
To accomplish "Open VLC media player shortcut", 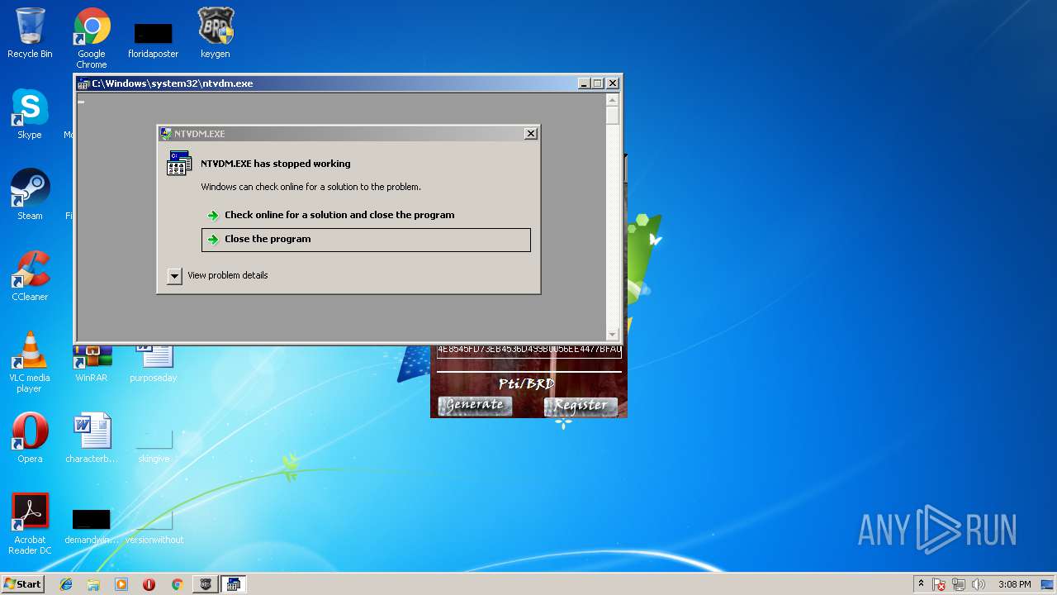I will (30, 362).
